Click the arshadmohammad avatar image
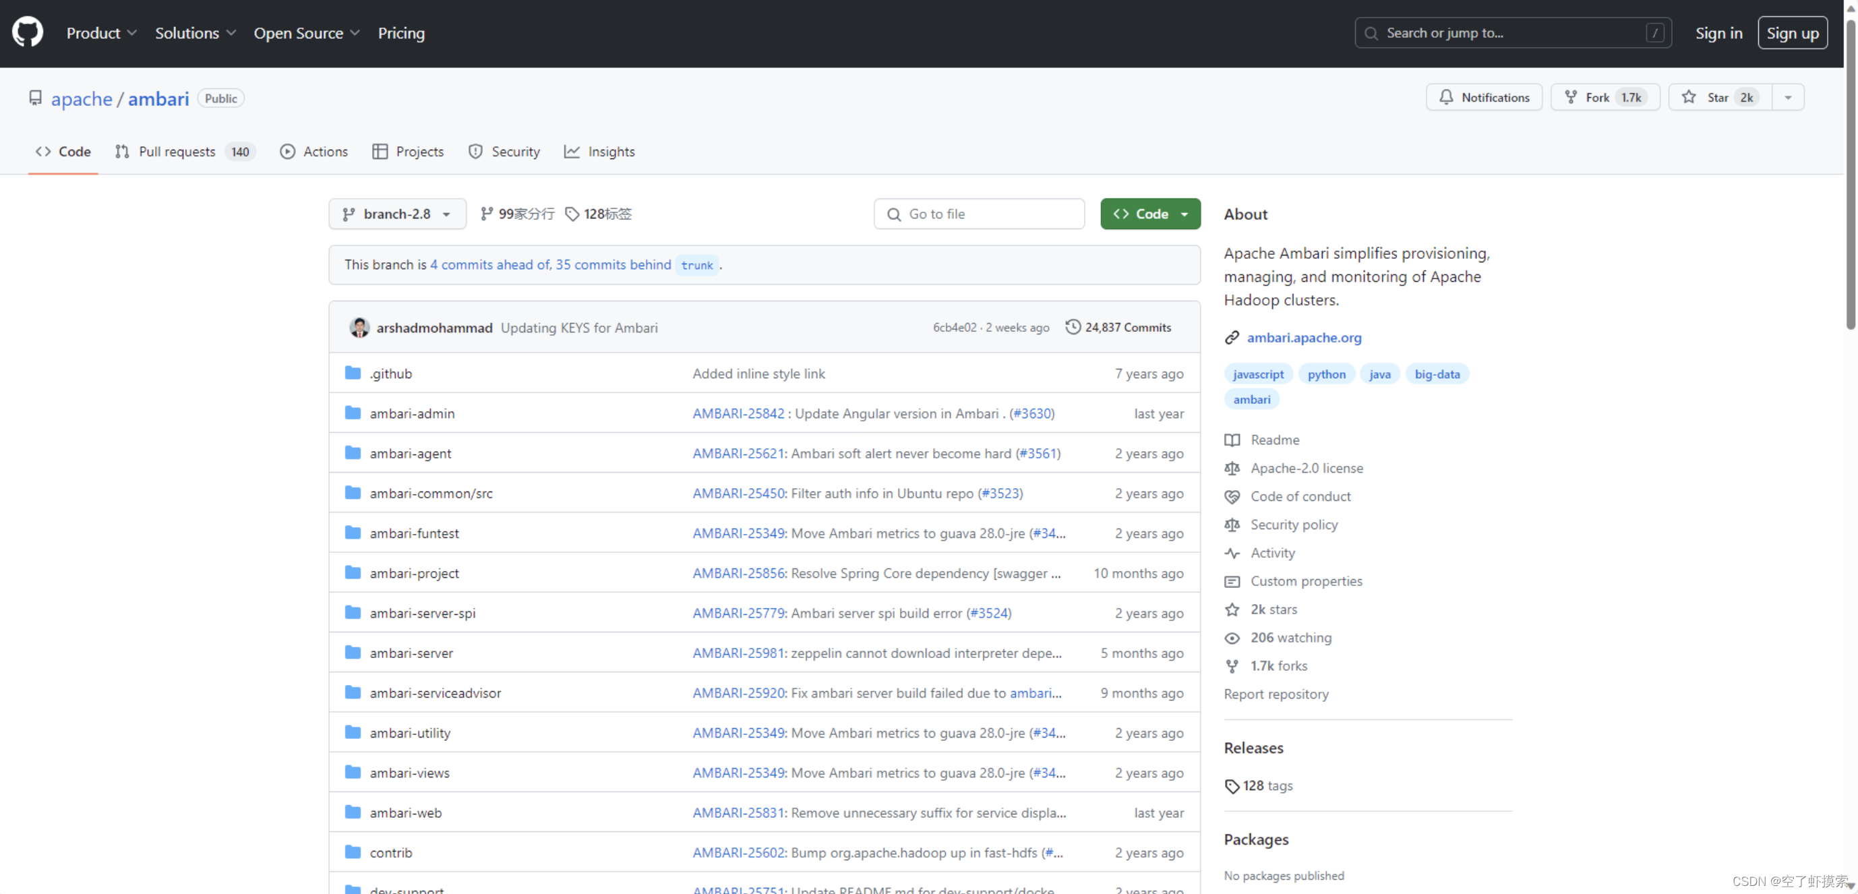 (359, 328)
